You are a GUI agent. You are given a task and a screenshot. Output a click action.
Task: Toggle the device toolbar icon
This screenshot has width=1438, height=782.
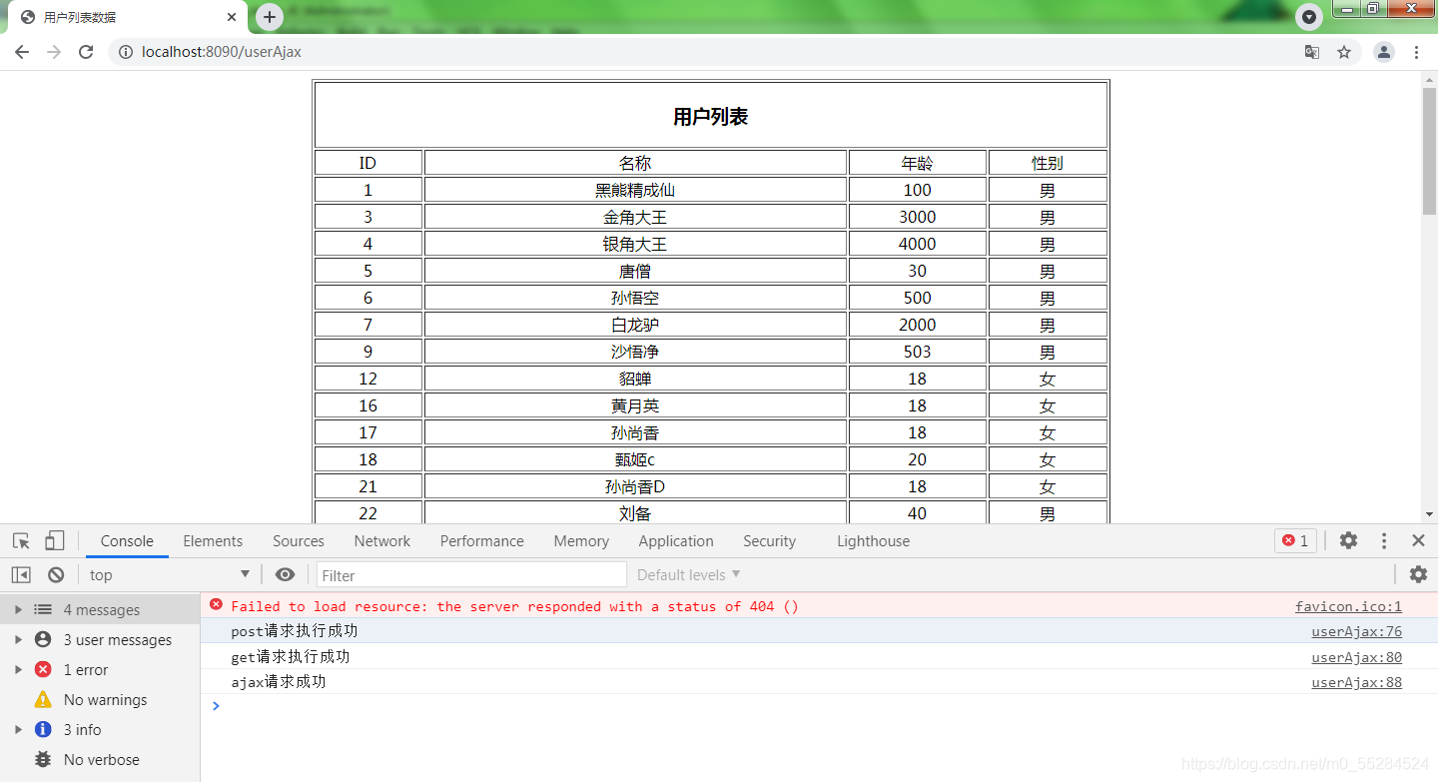[54, 540]
